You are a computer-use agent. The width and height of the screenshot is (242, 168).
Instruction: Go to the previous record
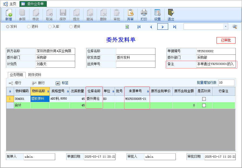coord(151,27)
